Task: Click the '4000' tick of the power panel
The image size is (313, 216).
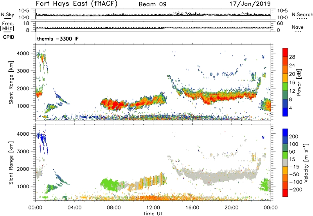Action: click(x=23, y=53)
